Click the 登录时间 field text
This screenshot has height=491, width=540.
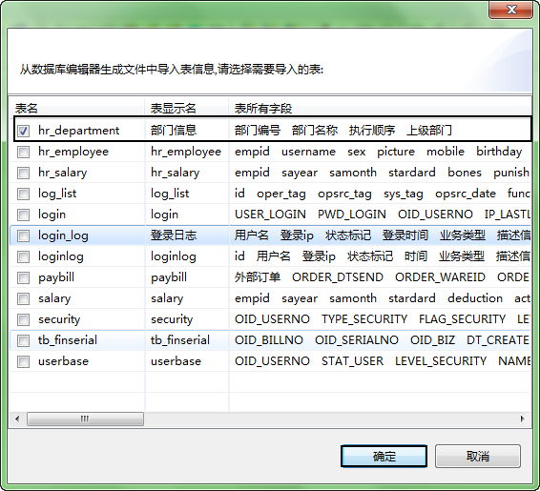[405, 235]
